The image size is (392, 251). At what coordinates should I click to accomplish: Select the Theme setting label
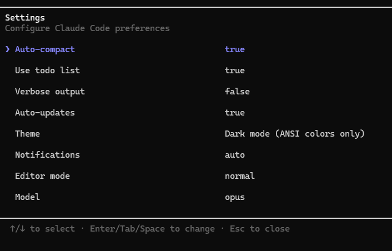tap(28, 133)
